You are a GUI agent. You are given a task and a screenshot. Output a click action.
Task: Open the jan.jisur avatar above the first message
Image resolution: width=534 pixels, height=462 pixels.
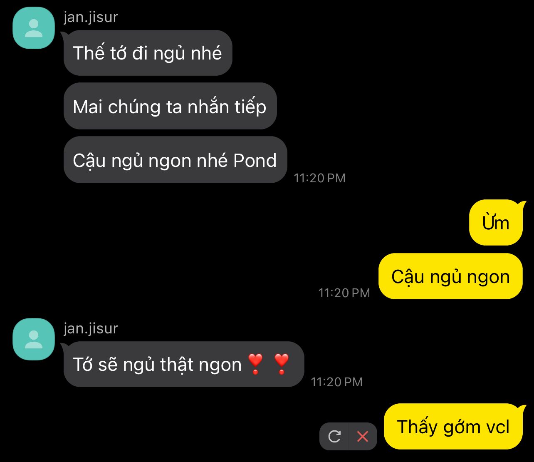click(x=34, y=27)
